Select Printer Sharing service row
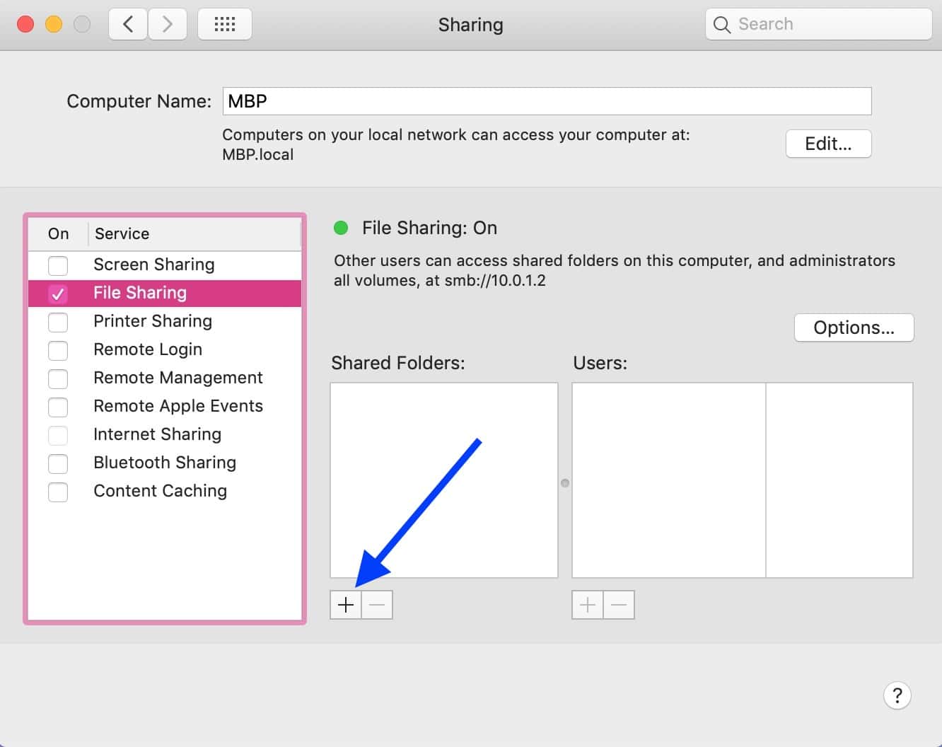 (x=165, y=321)
